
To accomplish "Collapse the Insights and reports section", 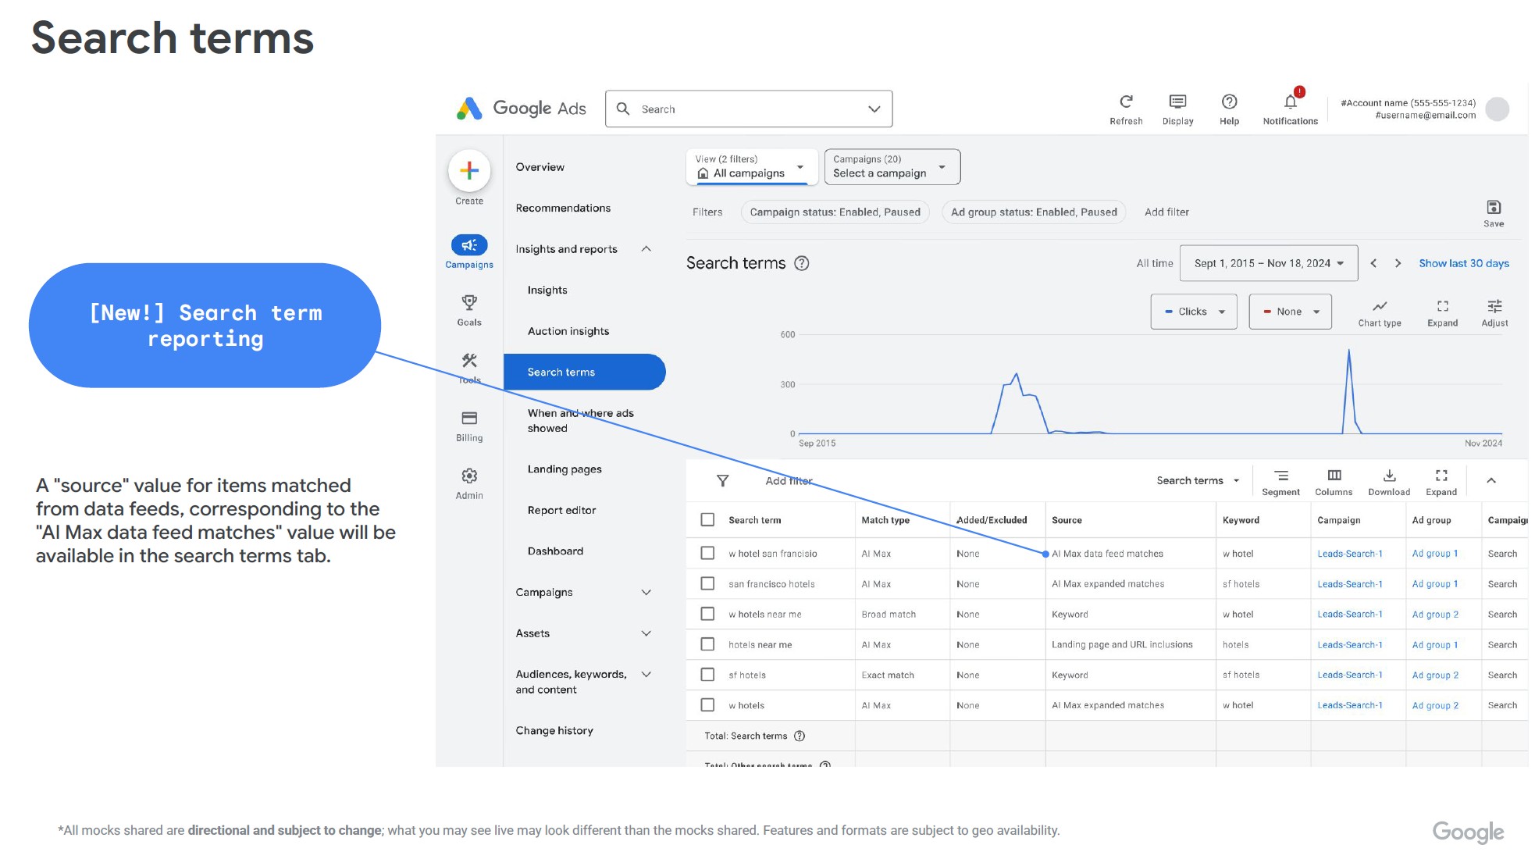I will coord(646,249).
